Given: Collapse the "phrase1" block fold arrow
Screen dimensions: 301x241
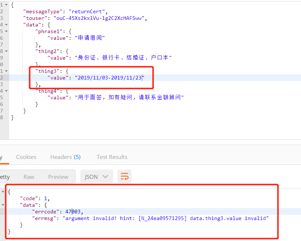Looking at the screenshot, I should 6,31.
